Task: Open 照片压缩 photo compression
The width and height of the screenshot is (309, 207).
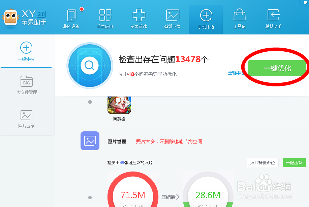Action: 26,119
